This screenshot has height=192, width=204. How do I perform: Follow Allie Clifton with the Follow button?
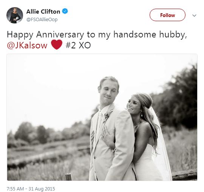click(x=167, y=15)
